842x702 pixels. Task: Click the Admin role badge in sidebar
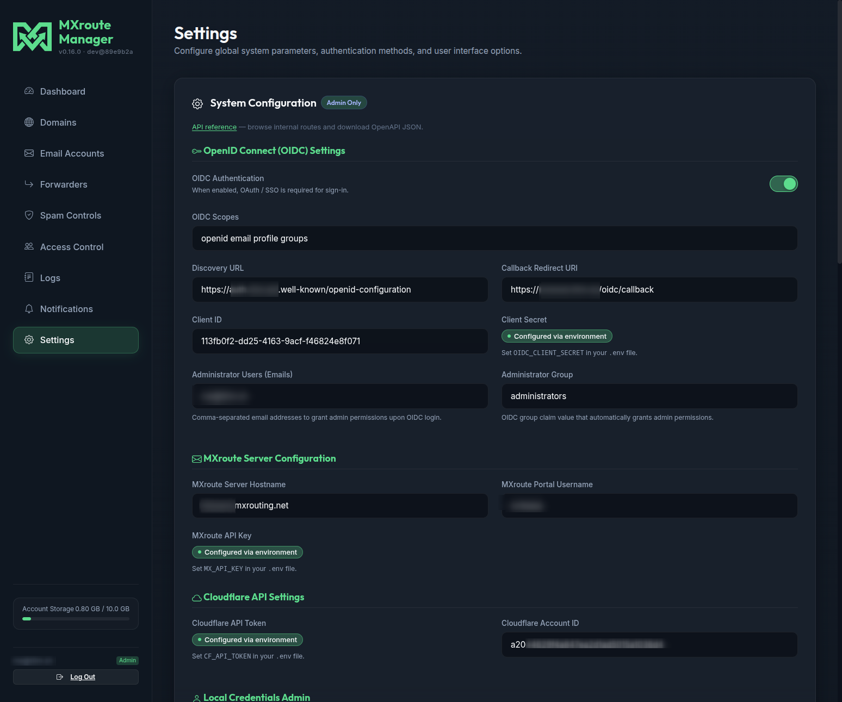coord(127,661)
